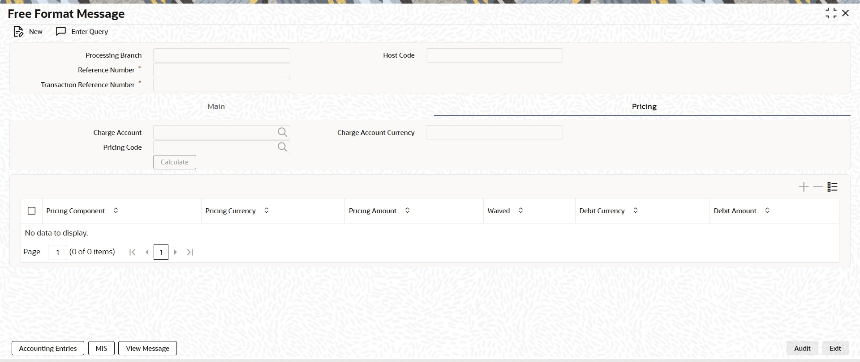Click the Enter Query speech-bubble icon
This screenshot has height=362, width=860.
click(61, 32)
